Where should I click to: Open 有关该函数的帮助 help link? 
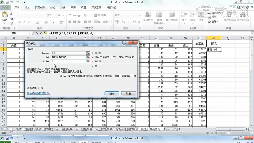pos(38,93)
